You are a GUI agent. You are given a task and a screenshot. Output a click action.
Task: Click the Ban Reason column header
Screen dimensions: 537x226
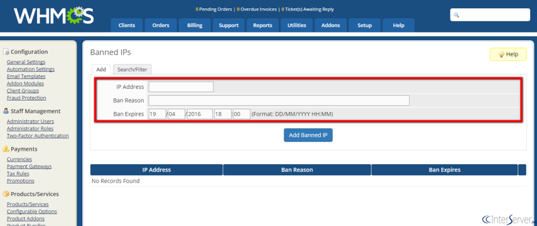click(297, 169)
